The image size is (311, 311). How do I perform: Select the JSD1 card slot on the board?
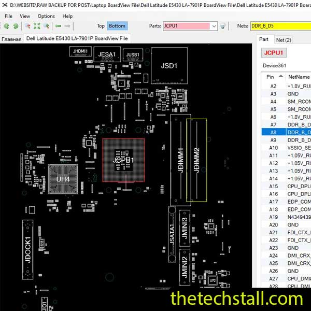[x=169, y=66]
